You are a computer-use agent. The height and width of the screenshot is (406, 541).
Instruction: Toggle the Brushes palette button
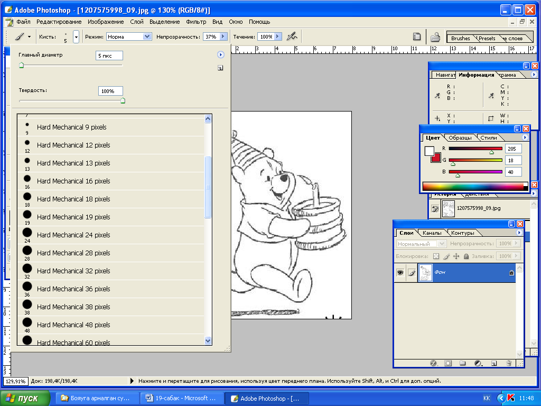[416, 36]
